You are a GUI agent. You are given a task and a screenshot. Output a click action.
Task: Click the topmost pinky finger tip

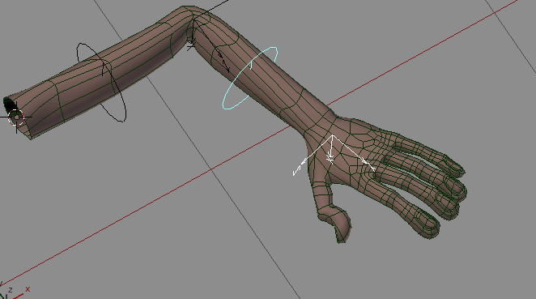pyautogui.click(x=457, y=169)
